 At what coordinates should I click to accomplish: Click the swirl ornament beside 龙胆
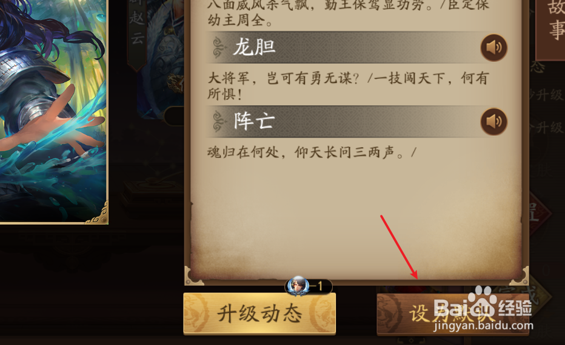[x=218, y=47]
